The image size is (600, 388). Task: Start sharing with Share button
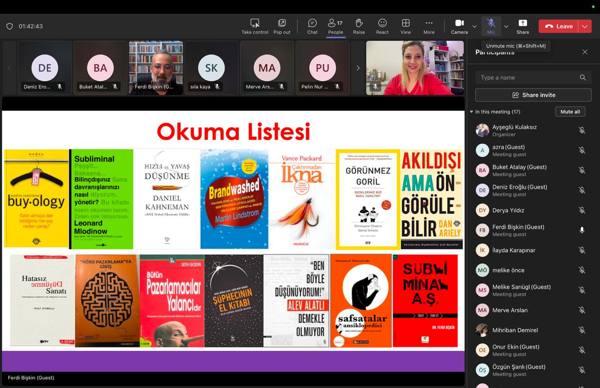click(523, 26)
